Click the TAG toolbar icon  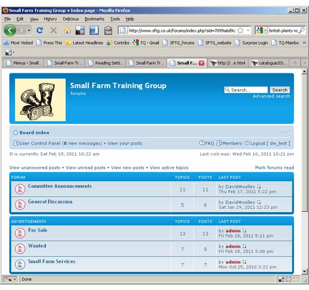pyautogui.click(x=108, y=30)
